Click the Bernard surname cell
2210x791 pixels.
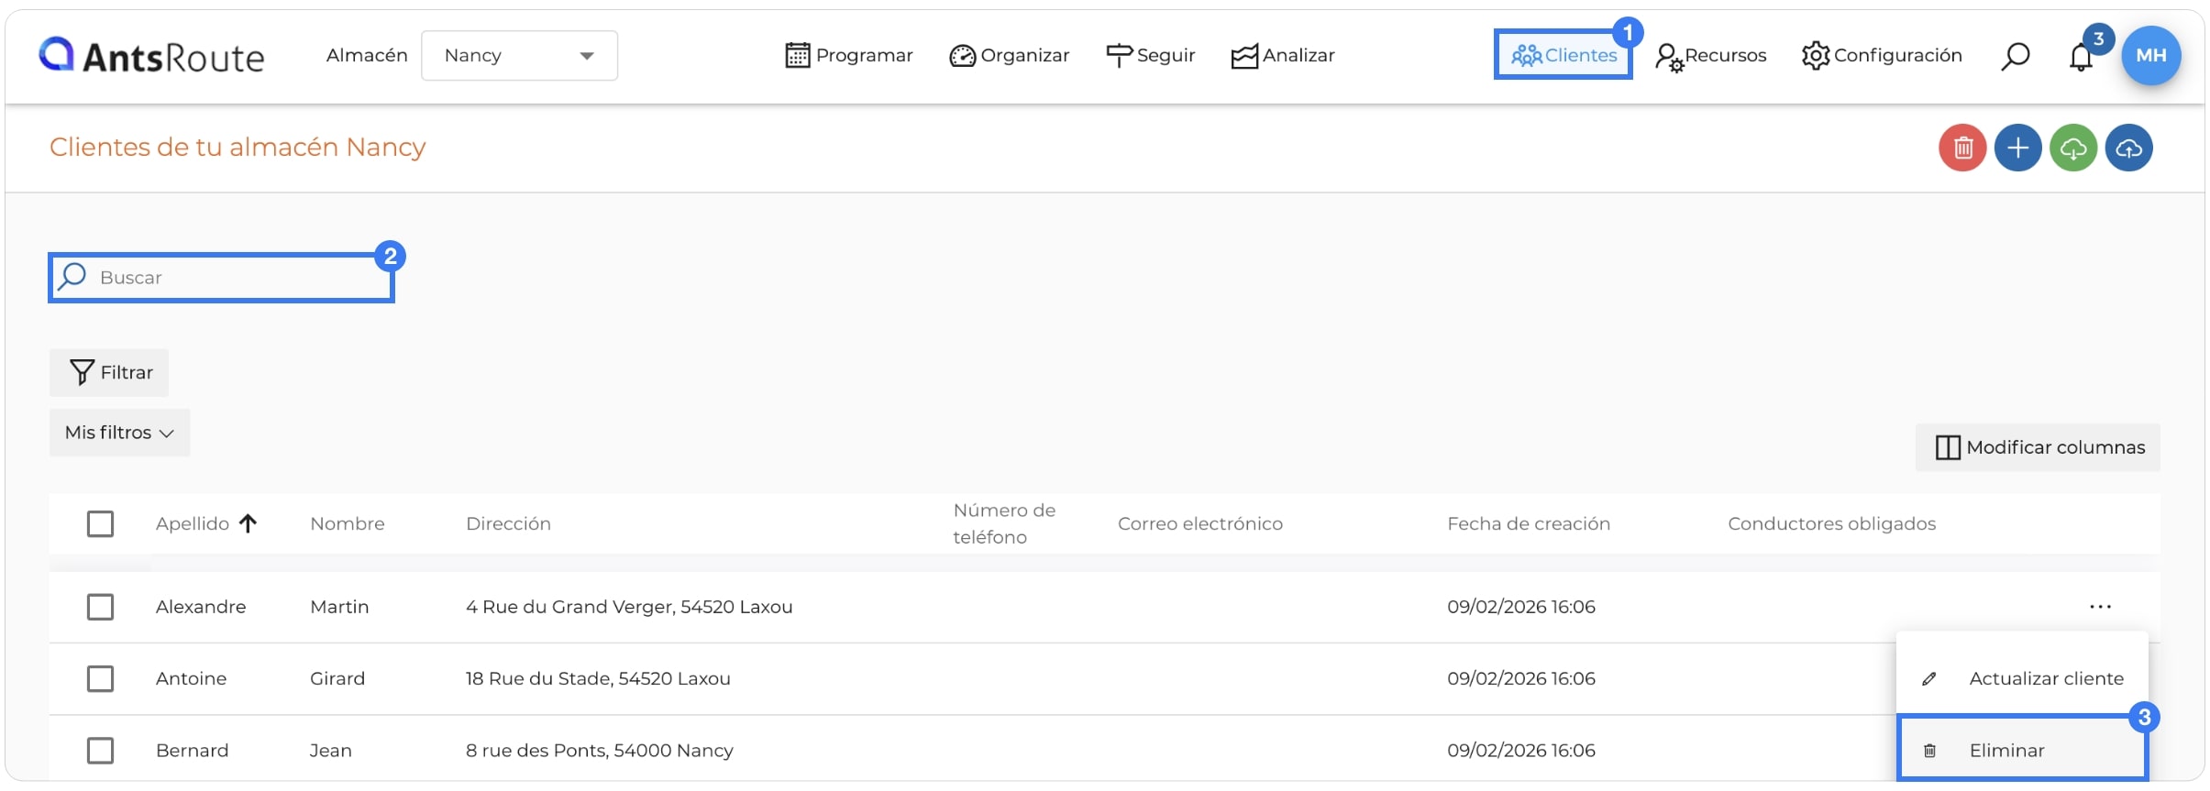(x=192, y=751)
